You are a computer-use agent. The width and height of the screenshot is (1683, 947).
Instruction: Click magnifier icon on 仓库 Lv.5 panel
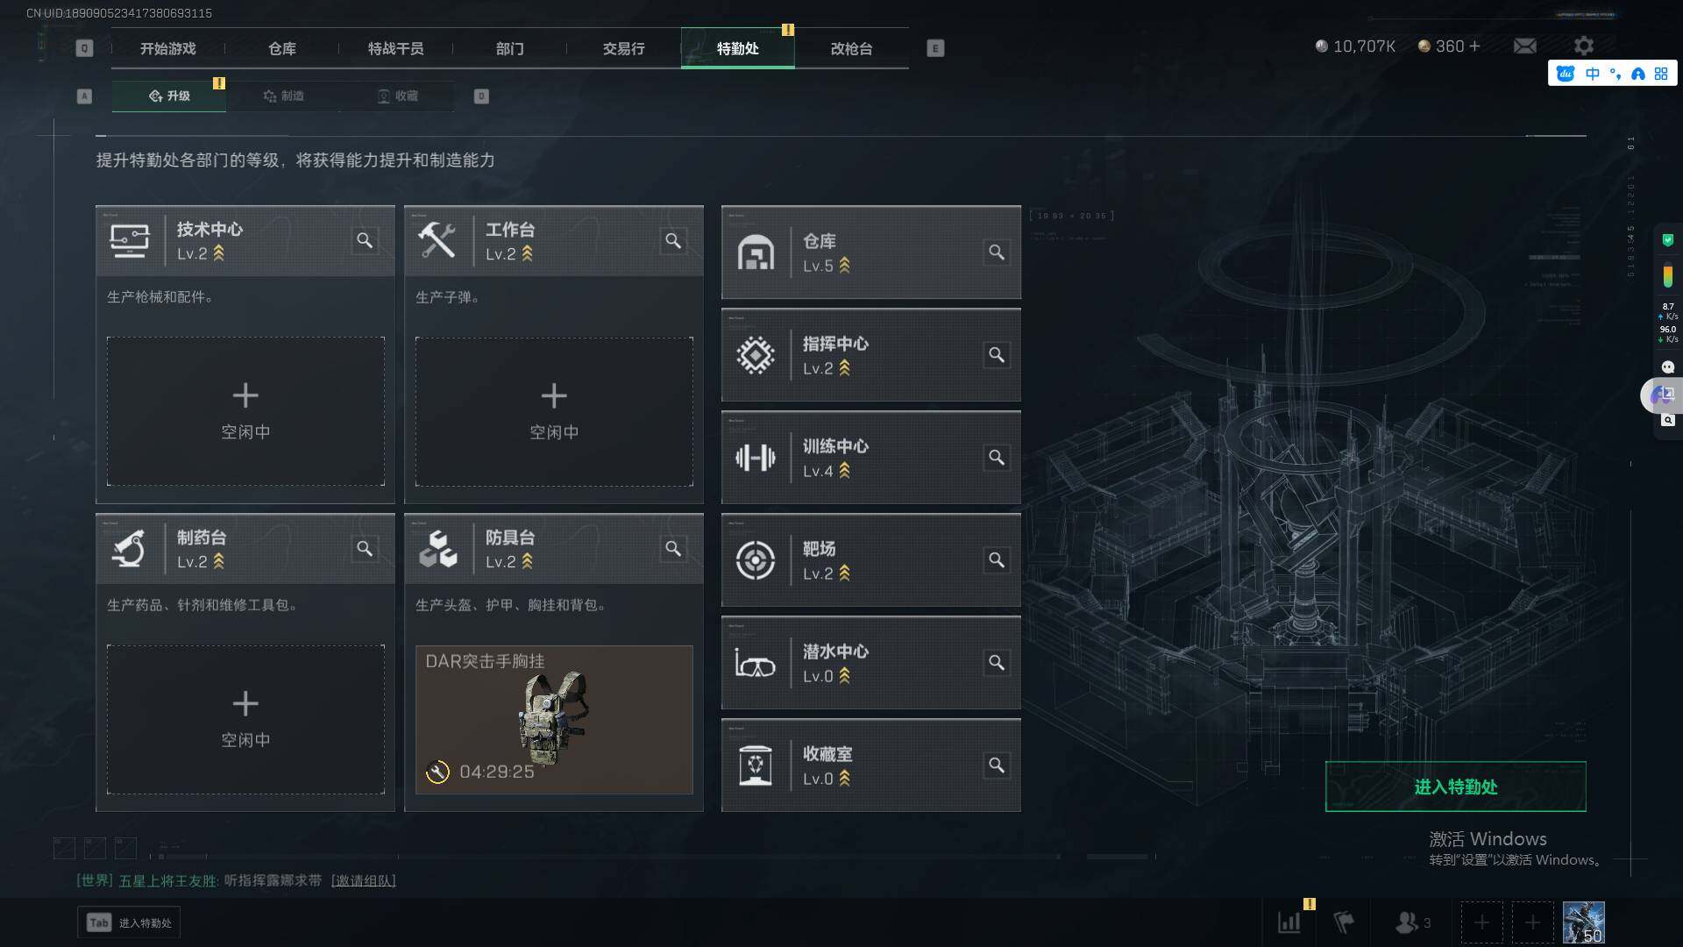pos(997,253)
